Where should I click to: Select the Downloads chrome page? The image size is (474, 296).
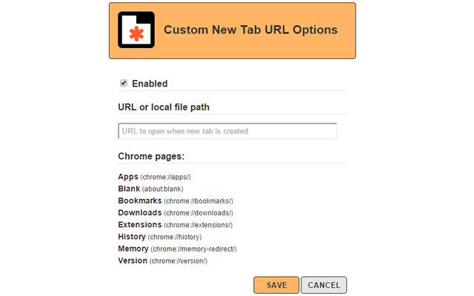(176, 213)
